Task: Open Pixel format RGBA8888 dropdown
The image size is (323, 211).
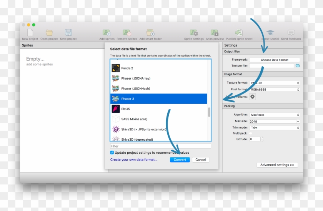Action: pos(275,90)
